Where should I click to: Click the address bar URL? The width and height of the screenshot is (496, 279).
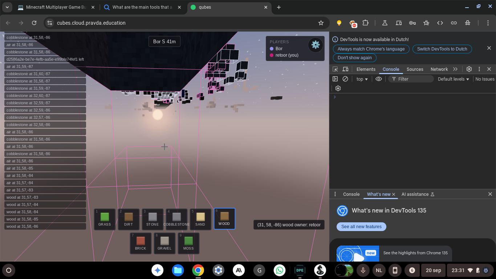click(91, 23)
